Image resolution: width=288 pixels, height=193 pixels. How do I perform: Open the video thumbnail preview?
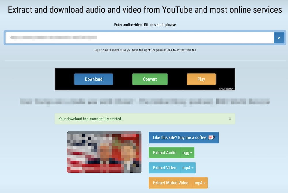click(x=104, y=152)
